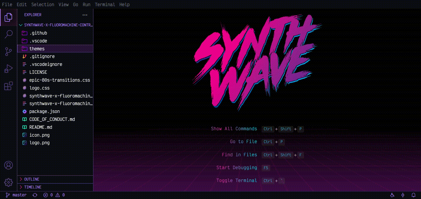Expand the TIMELINE section
Viewport: 421px width, 199px height.
[55, 187]
